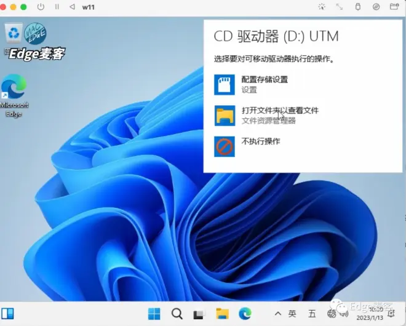
Task: Click the restart triangle icon in UTM toolbar
Action: tap(72, 7)
